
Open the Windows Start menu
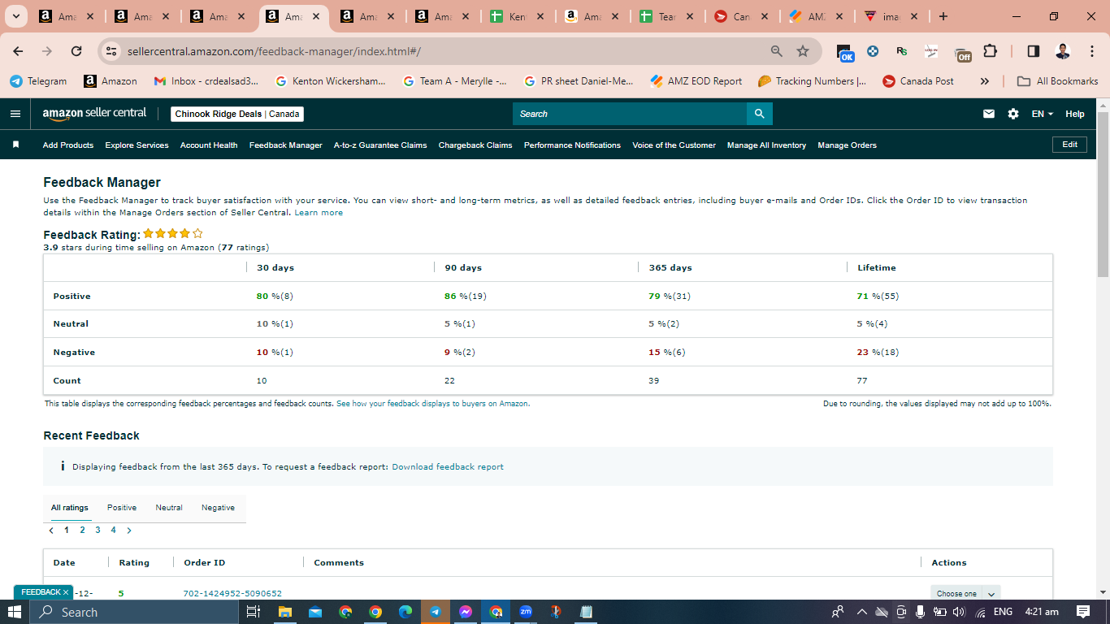pyautogui.click(x=15, y=612)
